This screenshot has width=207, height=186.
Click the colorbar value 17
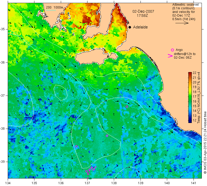[x=195, y=97]
